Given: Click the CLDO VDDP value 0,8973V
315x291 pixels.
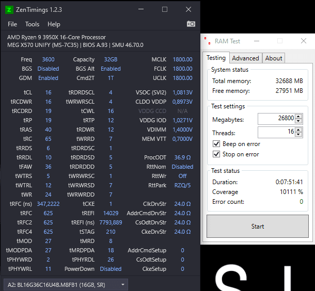Looking at the screenshot, I should pos(182,102).
